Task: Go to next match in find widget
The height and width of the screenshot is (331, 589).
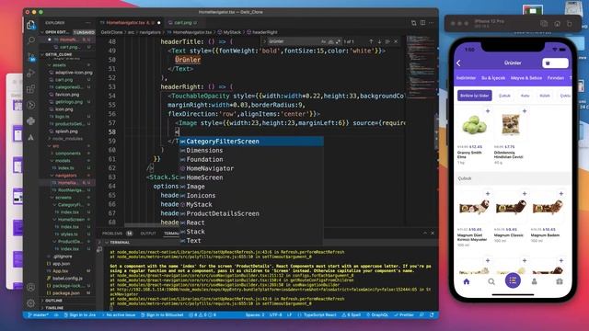Action: [x=379, y=41]
